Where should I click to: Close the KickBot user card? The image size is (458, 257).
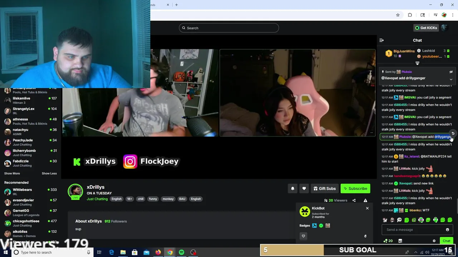[x=367, y=208]
